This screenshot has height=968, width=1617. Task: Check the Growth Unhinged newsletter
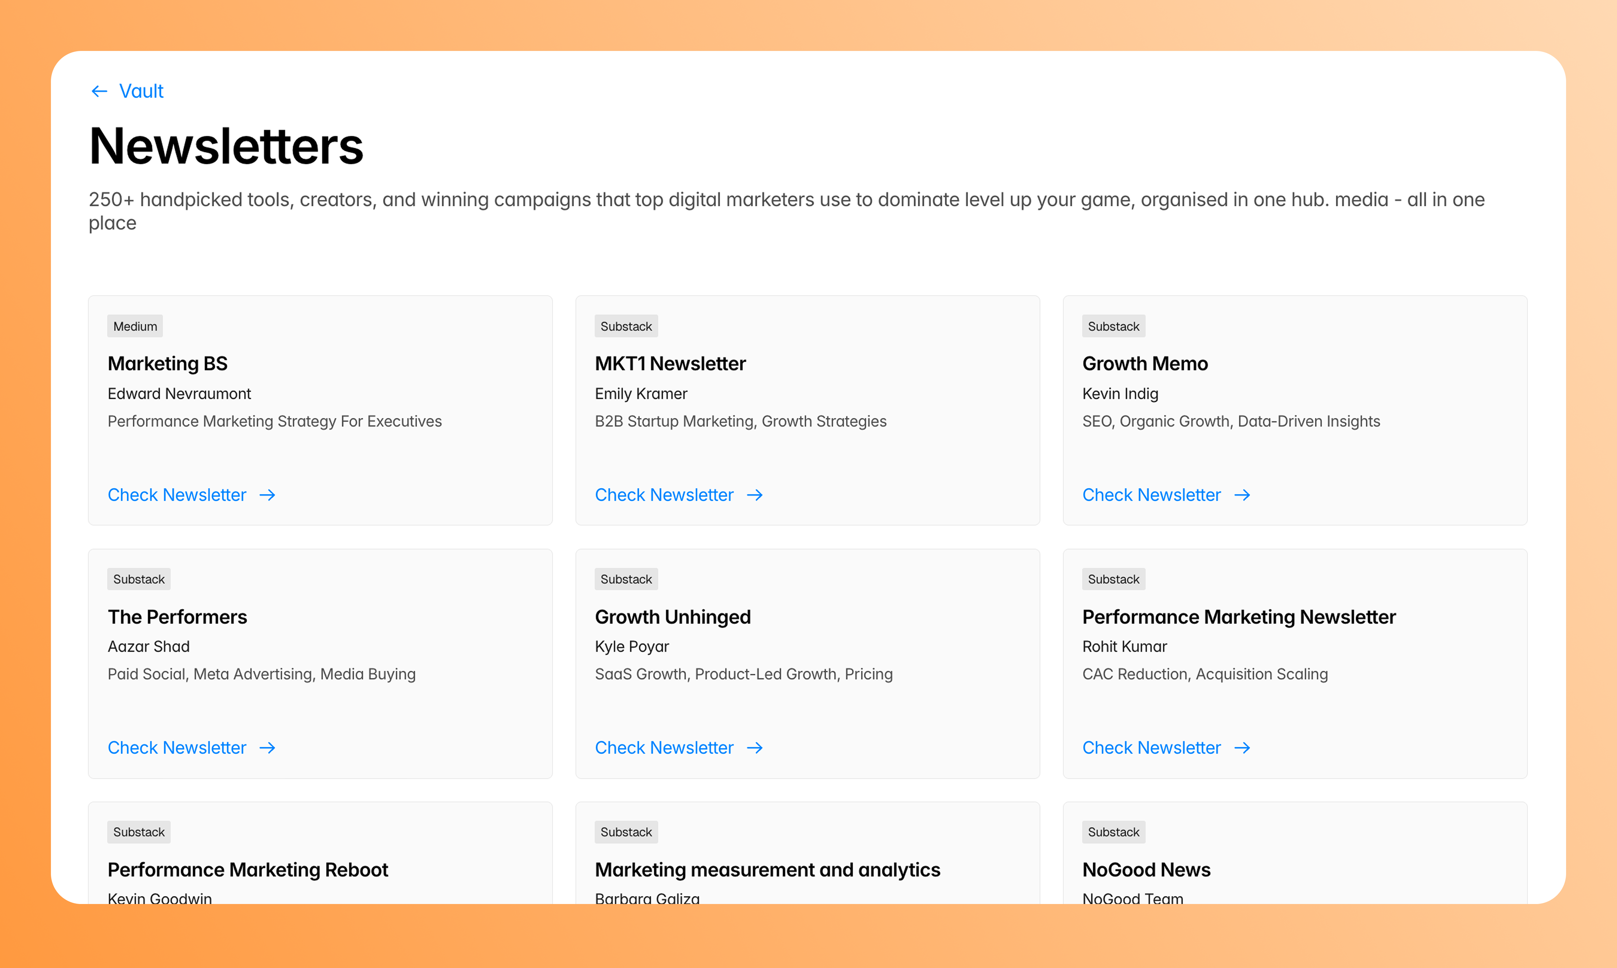point(664,748)
